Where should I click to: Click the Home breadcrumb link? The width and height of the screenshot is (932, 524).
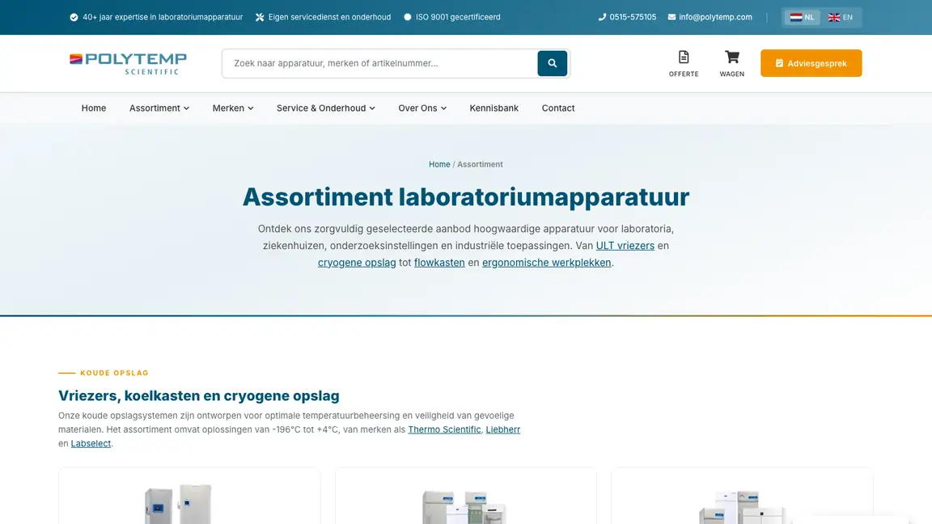pos(439,165)
